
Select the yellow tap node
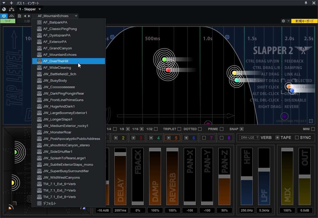click(x=234, y=73)
